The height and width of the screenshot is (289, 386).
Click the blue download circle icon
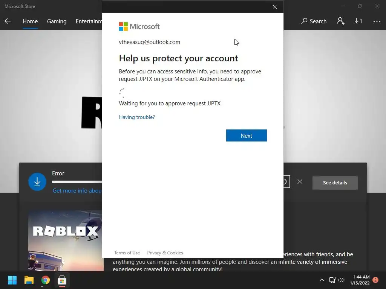coord(37,182)
